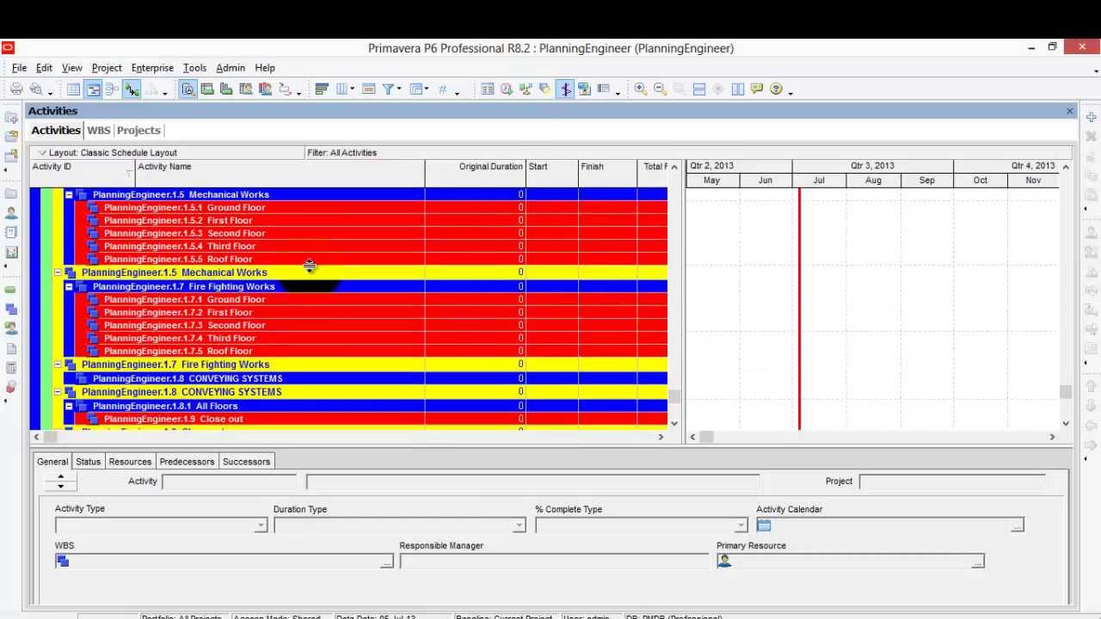Screen dimensions: 1101x619
Task: Click the activity navigation stepper arrows
Action: pyautogui.click(x=60, y=481)
